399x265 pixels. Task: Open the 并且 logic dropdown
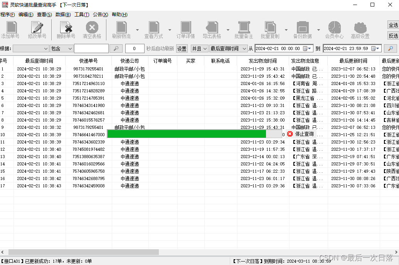pos(200,48)
